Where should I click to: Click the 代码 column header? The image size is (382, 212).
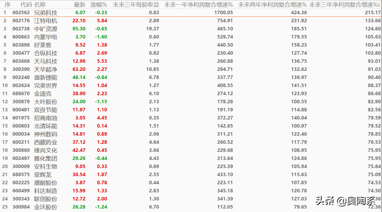26,5
